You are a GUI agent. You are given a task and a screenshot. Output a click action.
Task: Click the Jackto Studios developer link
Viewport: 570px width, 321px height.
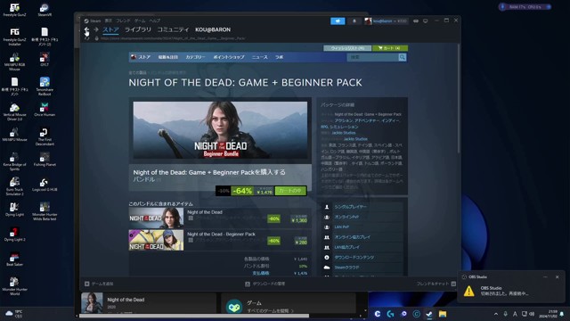pos(344,133)
